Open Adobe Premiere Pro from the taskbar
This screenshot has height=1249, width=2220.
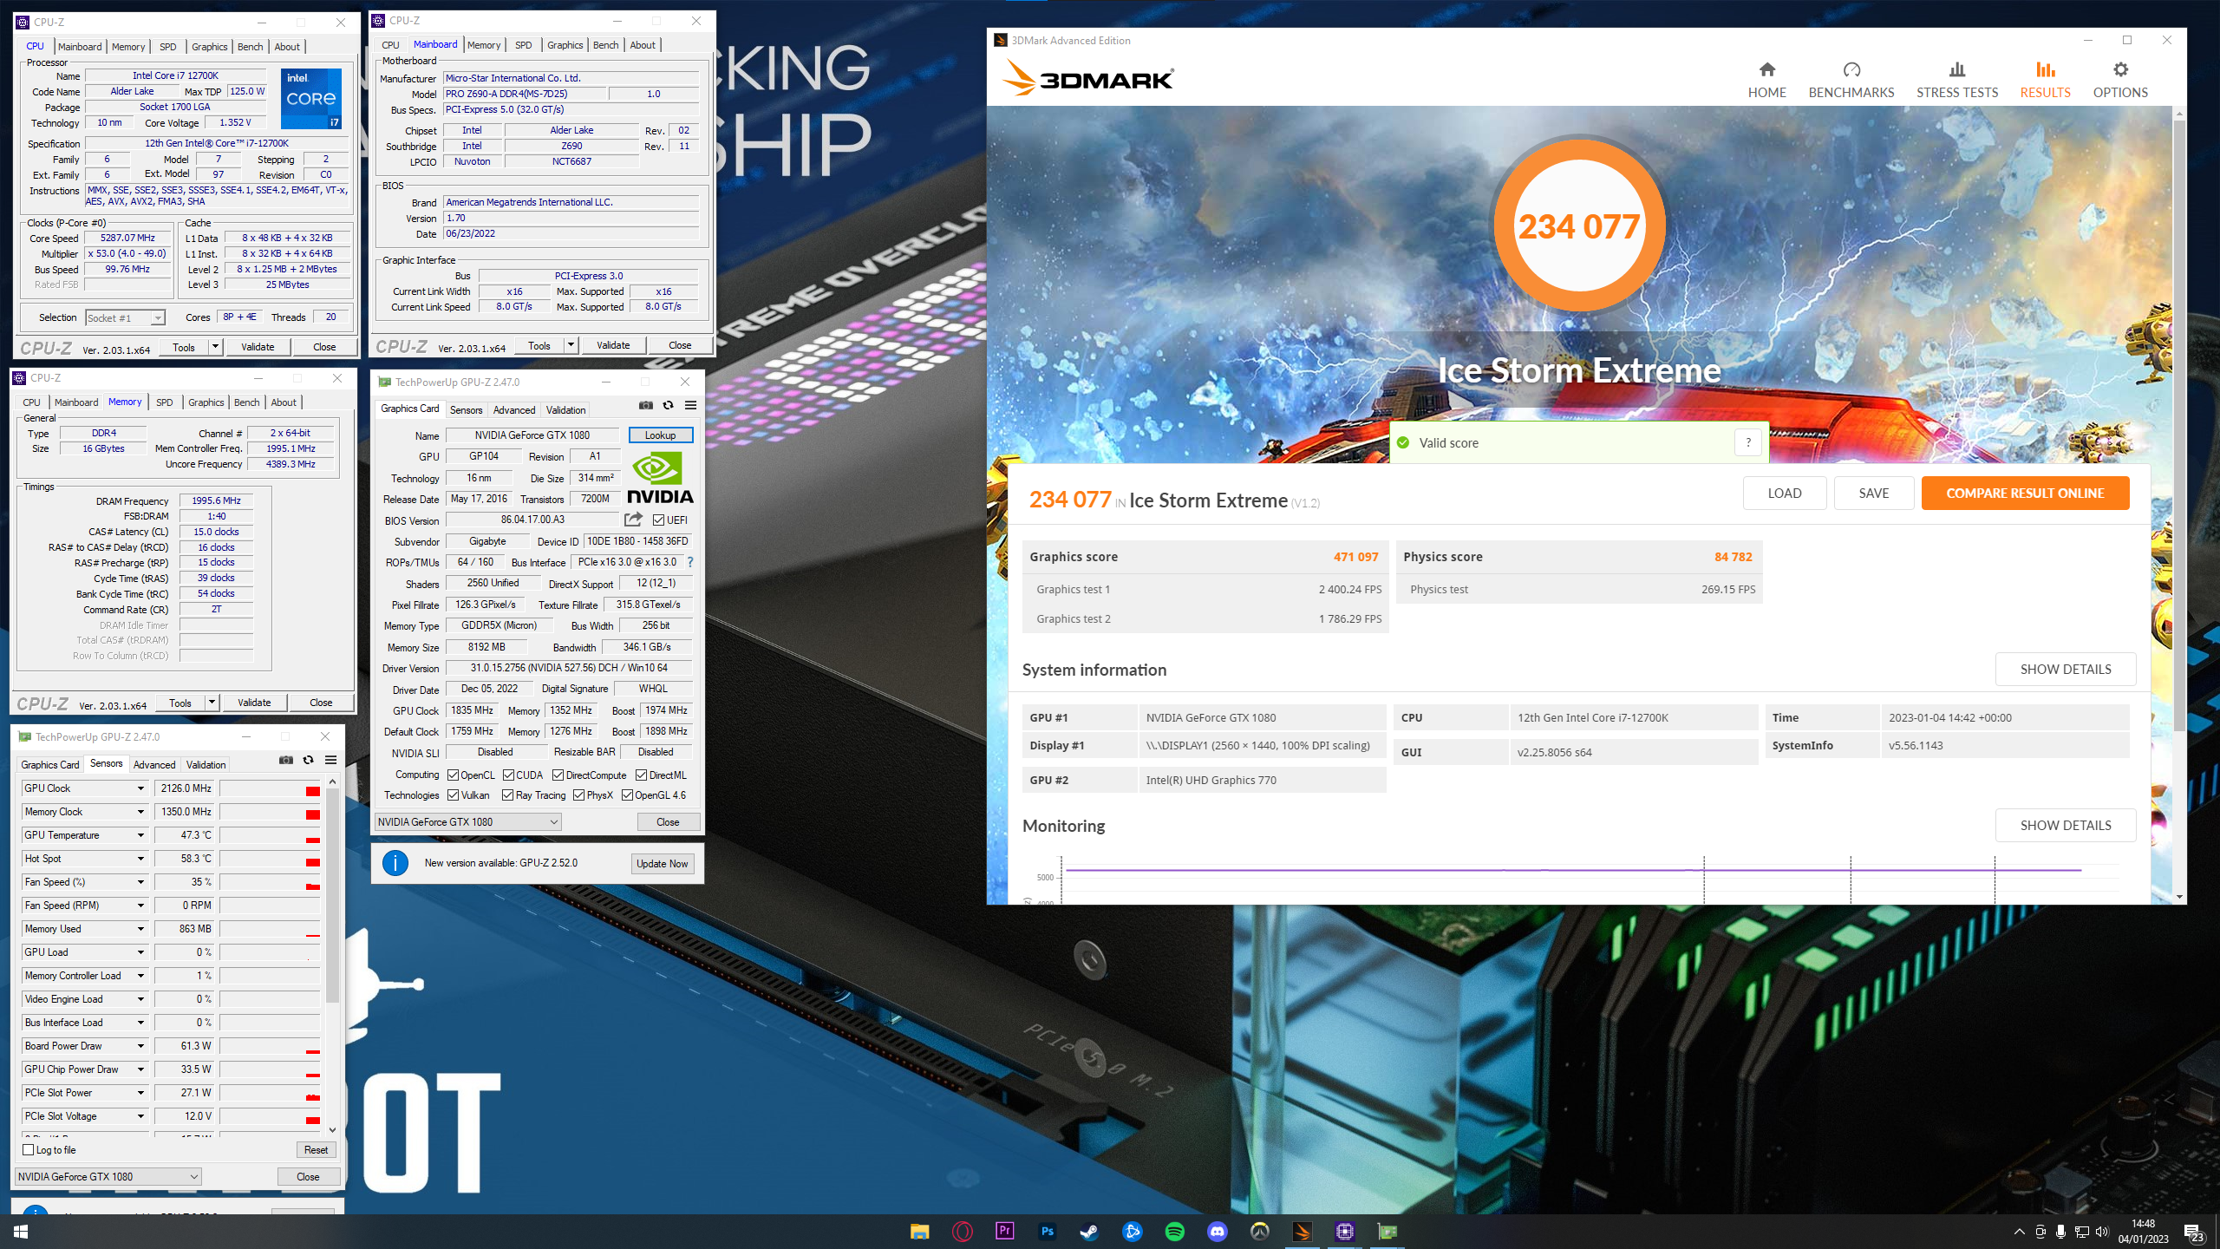click(x=1004, y=1232)
